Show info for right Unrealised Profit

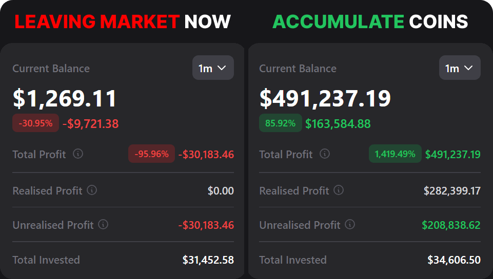click(x=350, y=224)
